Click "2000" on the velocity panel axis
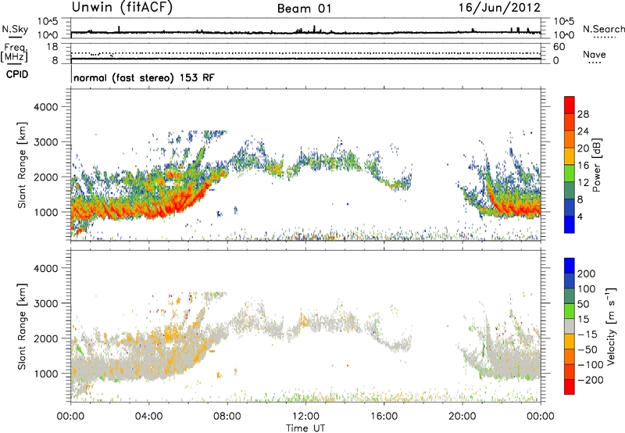Viewport: 625px width, 433px height. tap(46, 338)
